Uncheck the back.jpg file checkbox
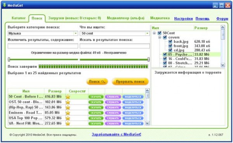Screen dimensions: 233x143 pos(170,42)
